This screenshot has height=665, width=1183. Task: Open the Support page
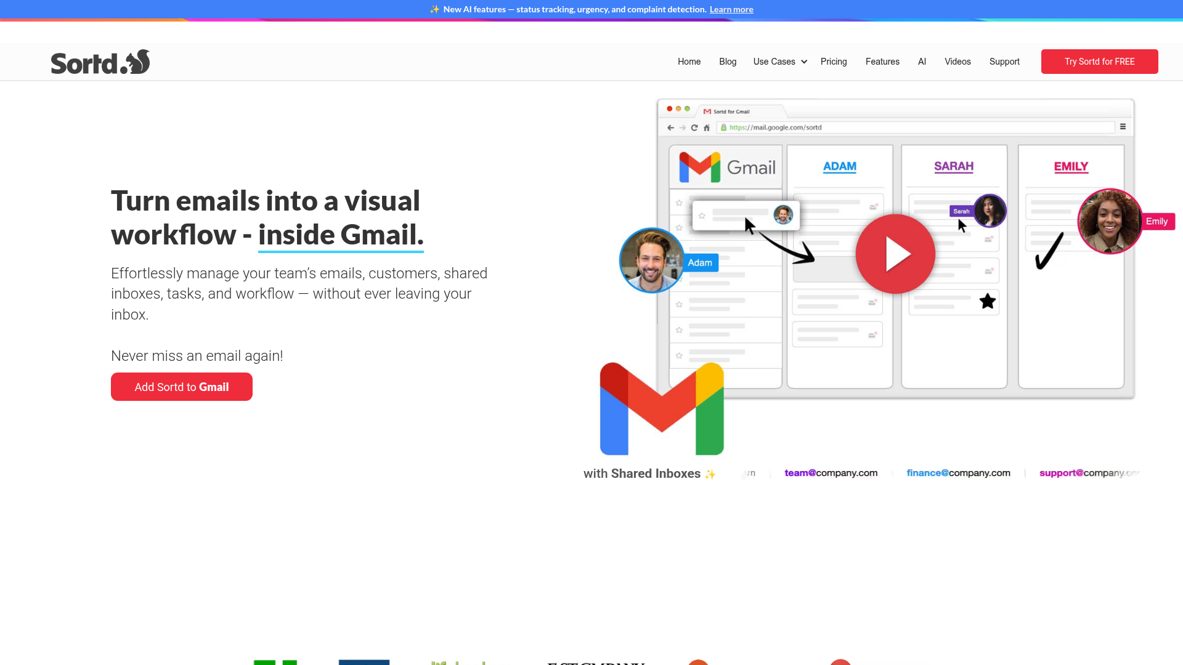pyautogui.click(x=1004, y=62)
